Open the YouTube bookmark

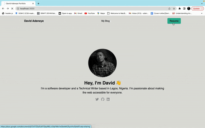tap(90, 13)
